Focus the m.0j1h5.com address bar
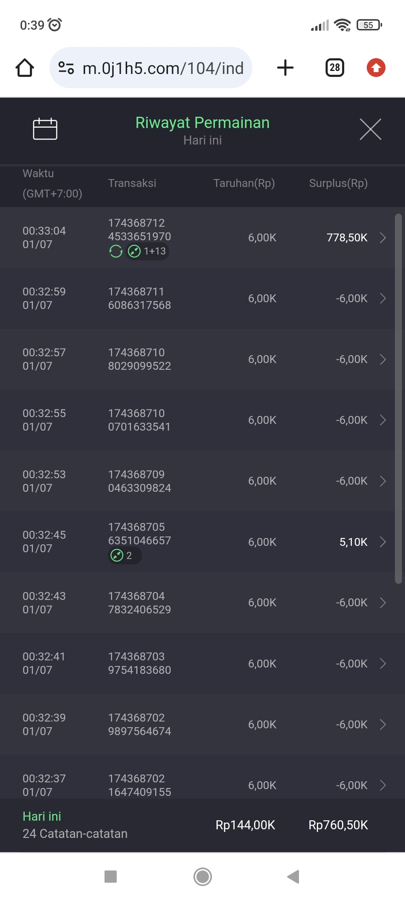The width and height of the screenshot is (405, 901). point(163,68)
